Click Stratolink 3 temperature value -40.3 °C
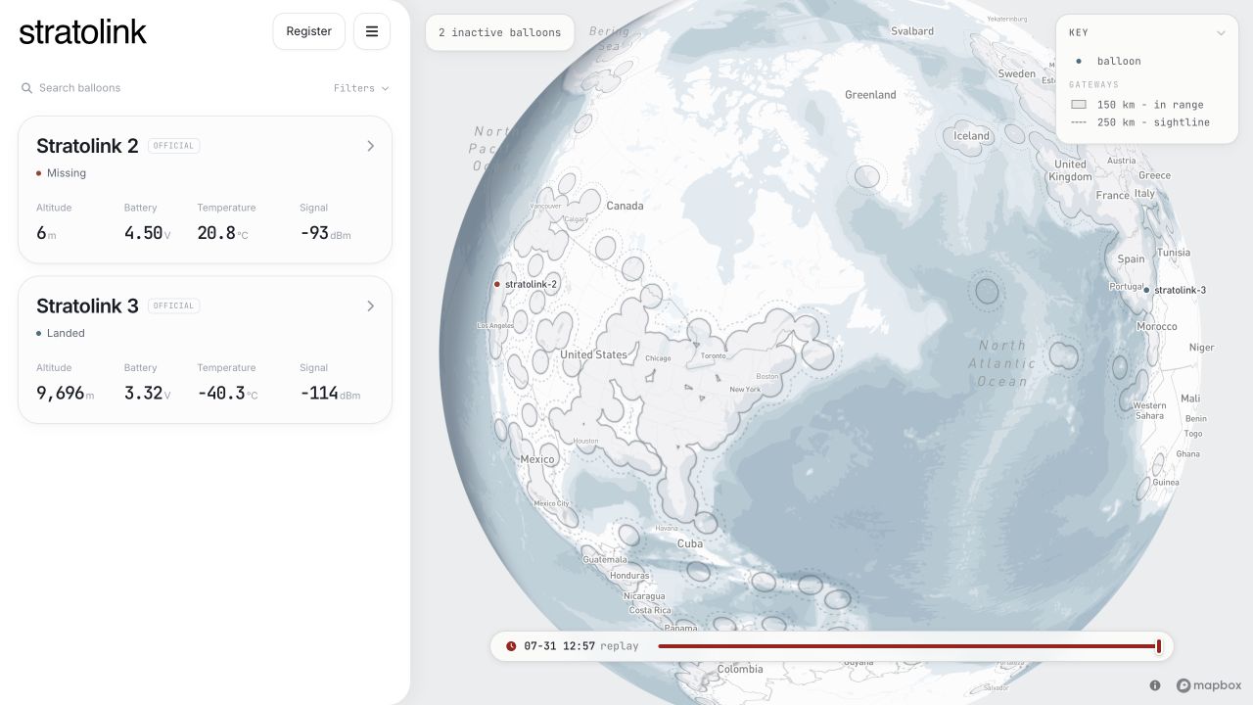This screenshot has height=705, width=1253. pos(227,394)
